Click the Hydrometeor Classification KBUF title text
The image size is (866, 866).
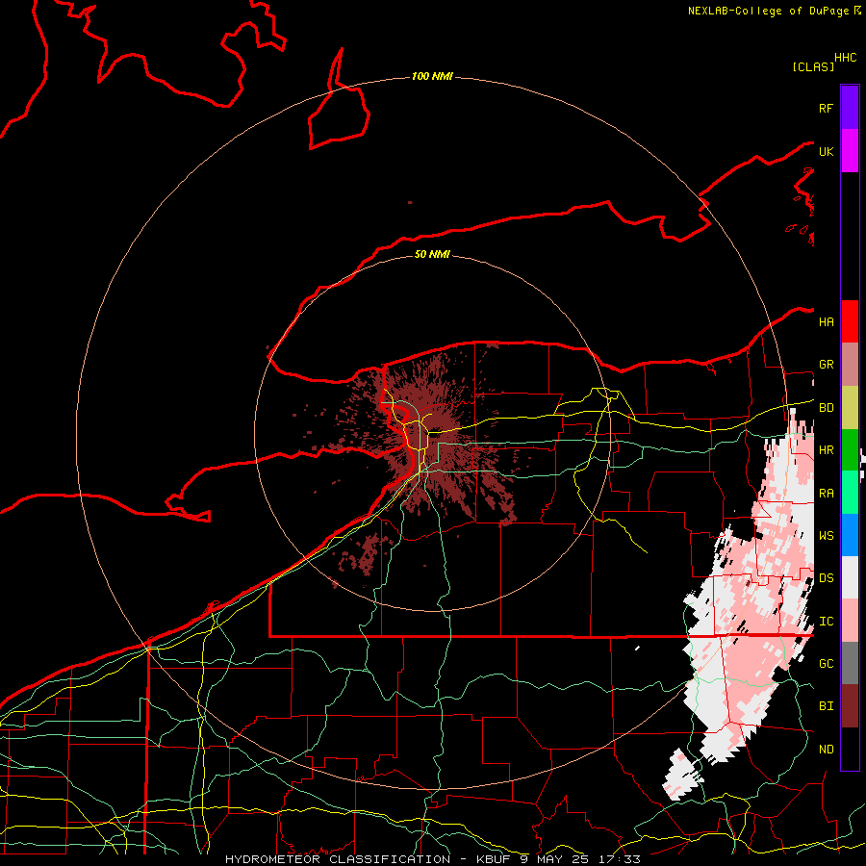click(432, 859)
